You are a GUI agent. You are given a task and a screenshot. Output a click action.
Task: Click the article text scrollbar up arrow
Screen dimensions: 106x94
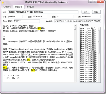(x=75, y=26)
